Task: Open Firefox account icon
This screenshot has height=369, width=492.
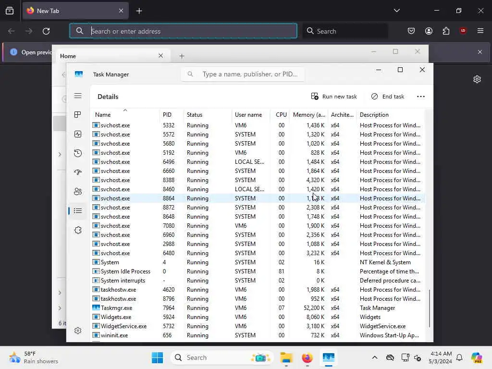Action: (x=429, y=31)
